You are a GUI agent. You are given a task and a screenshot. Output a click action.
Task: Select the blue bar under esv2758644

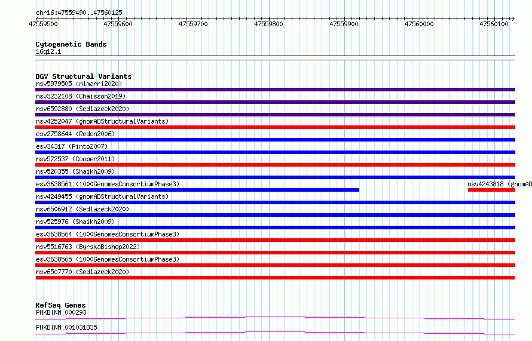[275, 140]
